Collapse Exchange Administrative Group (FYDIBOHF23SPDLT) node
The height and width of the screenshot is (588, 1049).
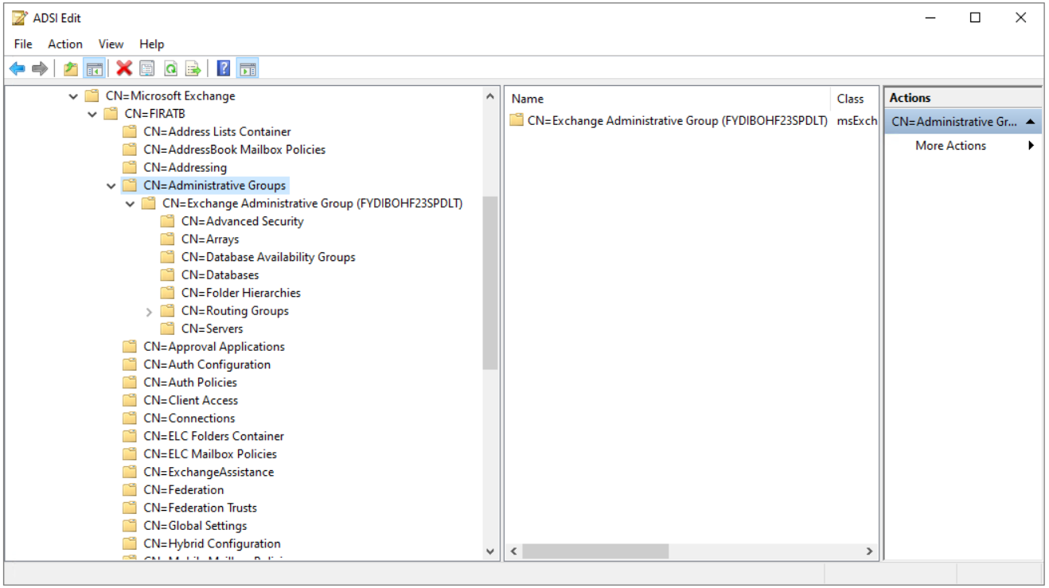[x=131, y=204]
